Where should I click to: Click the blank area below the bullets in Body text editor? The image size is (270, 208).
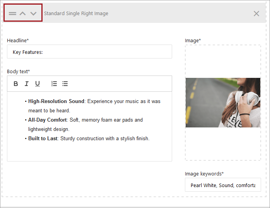coord(89,152)
